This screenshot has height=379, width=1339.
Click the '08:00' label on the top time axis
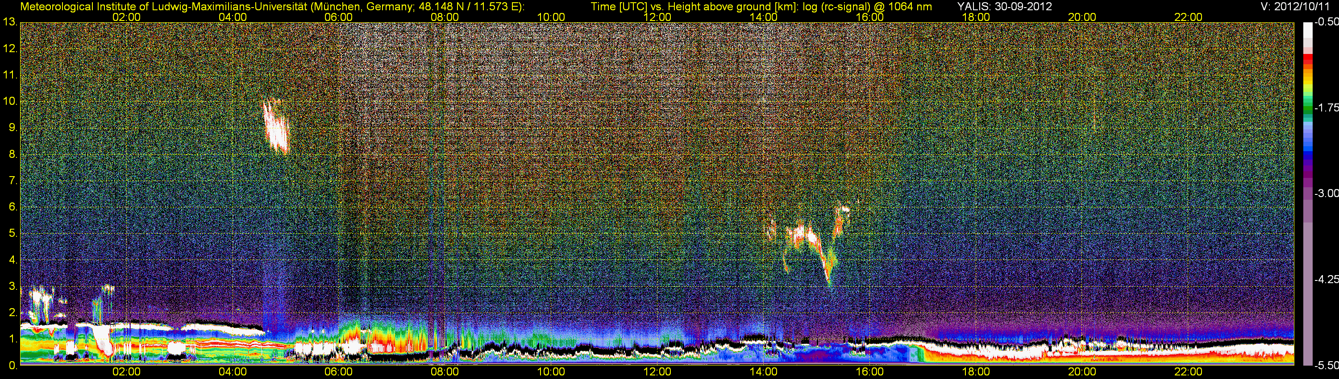coord(445,17)
